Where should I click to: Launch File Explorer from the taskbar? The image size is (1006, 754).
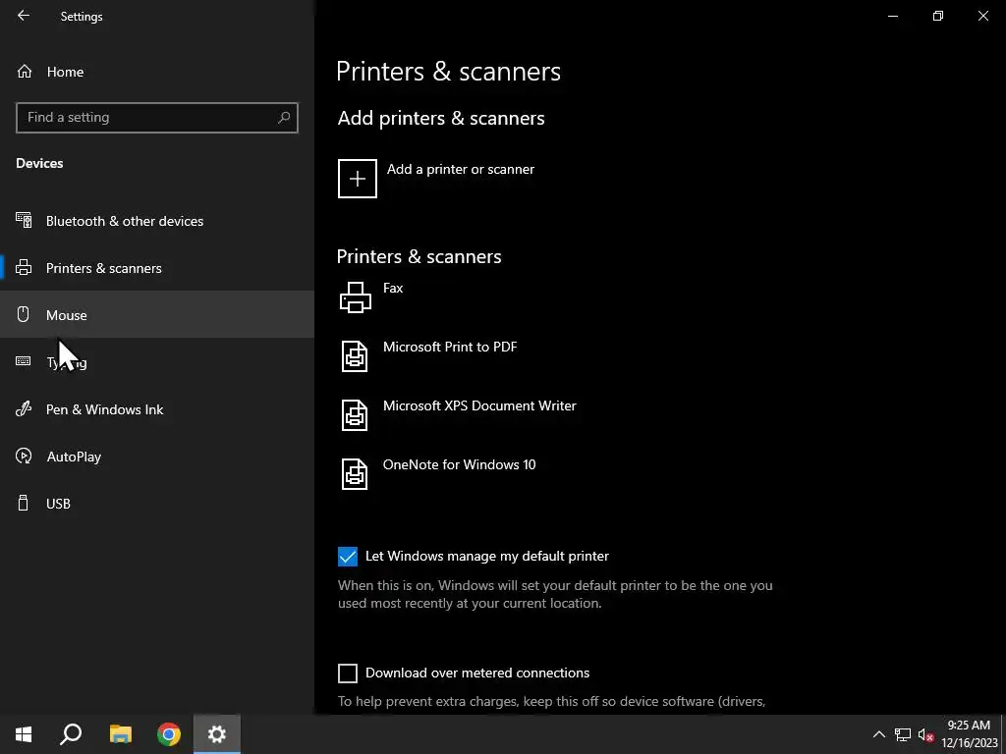(120, 734)
